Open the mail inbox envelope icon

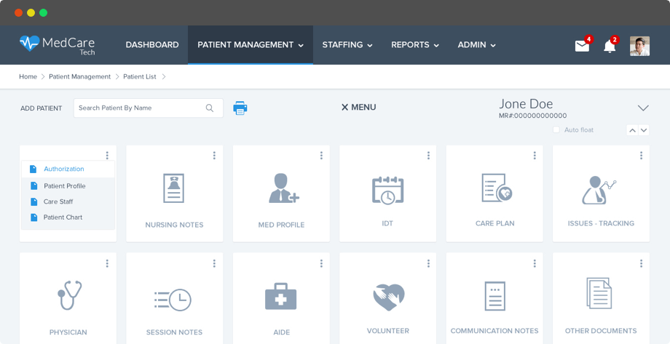582,46
